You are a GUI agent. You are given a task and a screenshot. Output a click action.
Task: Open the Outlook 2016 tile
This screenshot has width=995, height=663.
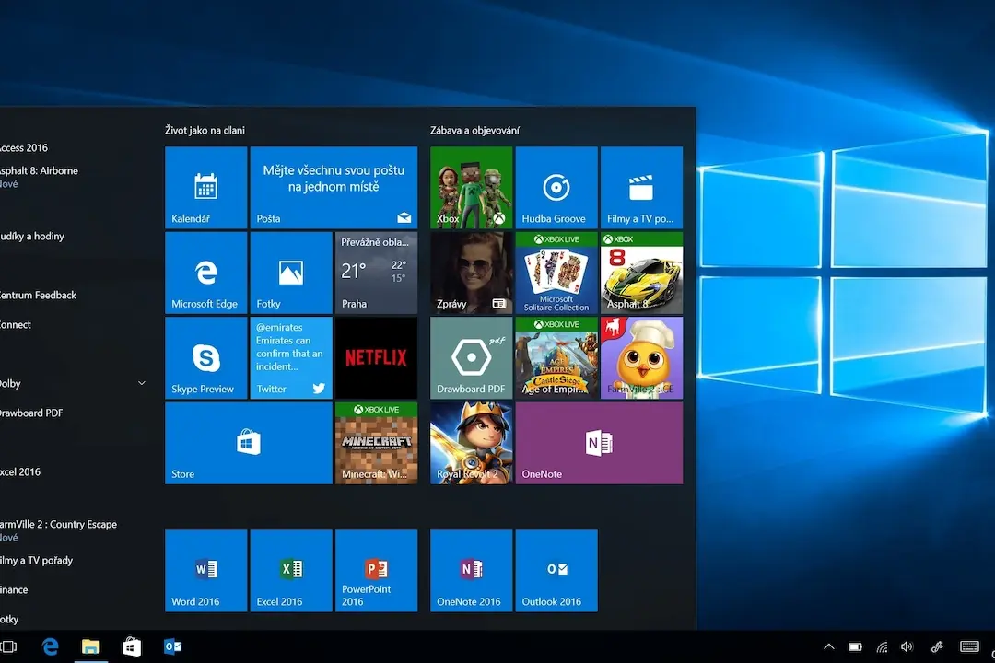point(556,570)
